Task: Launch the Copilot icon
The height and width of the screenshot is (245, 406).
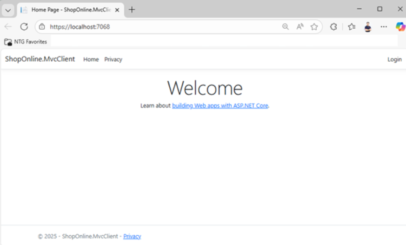Action: (x=400, y=27)
